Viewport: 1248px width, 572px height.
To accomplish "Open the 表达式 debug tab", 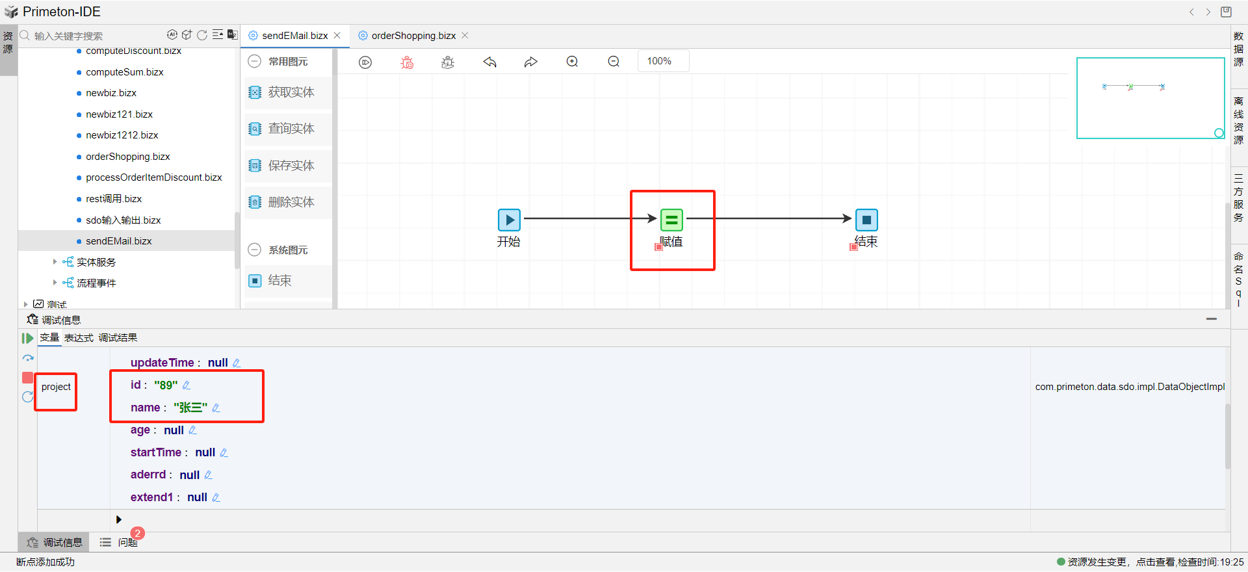I will pyautogui.click(x=79, y=338).
